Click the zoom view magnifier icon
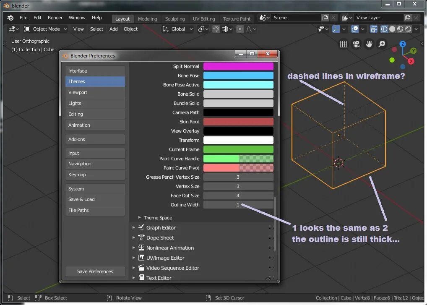The height and width of the screenshot is (305, 427). tap(382, 44)
